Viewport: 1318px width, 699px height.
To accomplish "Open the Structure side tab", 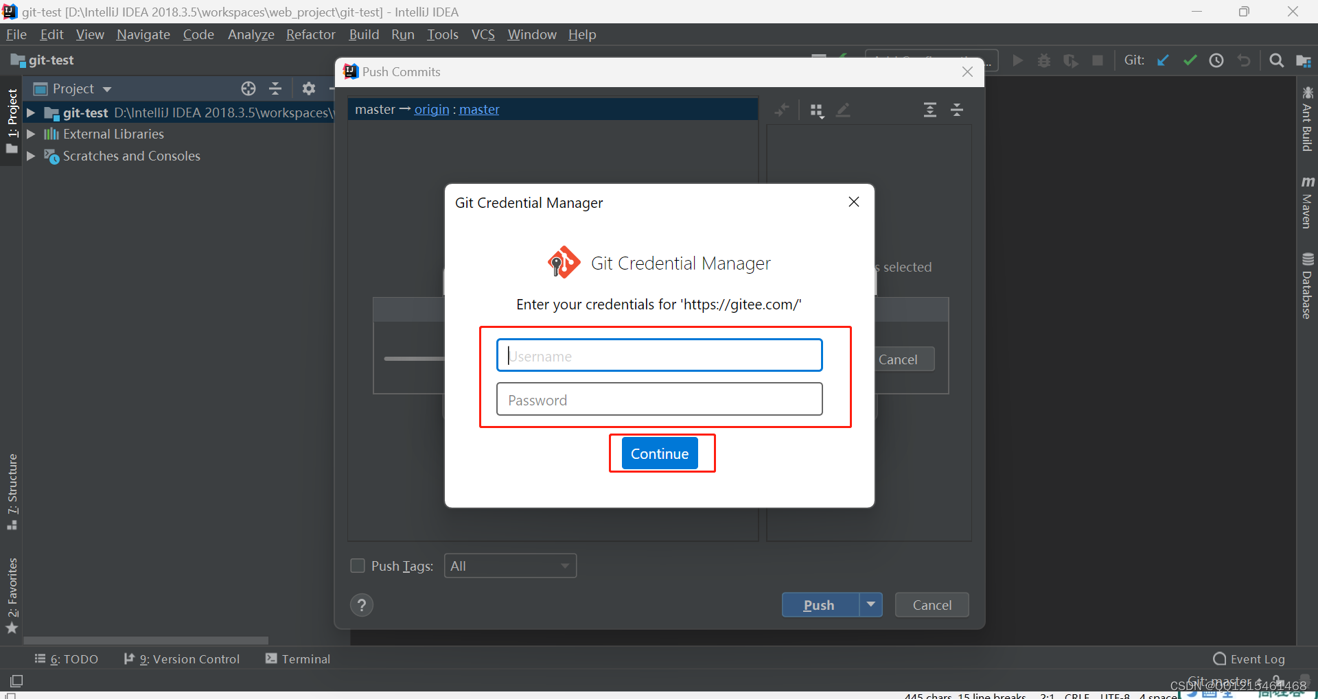I will [12, 492].
